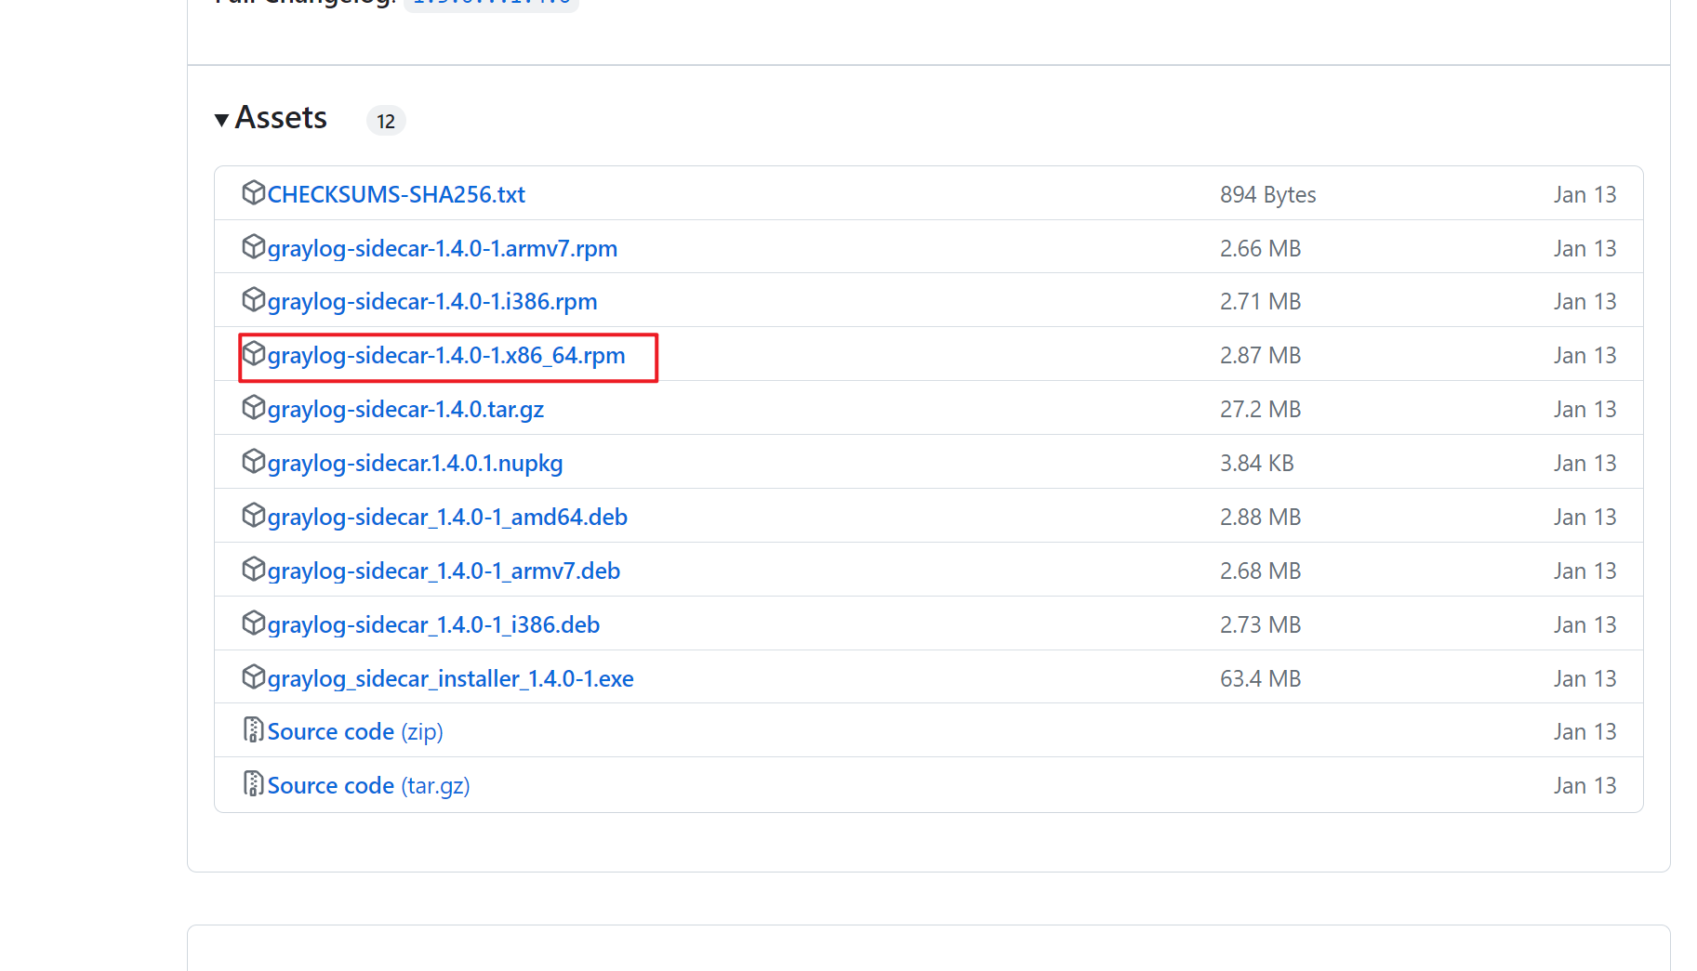Download graylog-sidecar_1.4.0-1_armv7.deb package
Viewport: 1697px width, 971px height.
click(x=444, y=571)
